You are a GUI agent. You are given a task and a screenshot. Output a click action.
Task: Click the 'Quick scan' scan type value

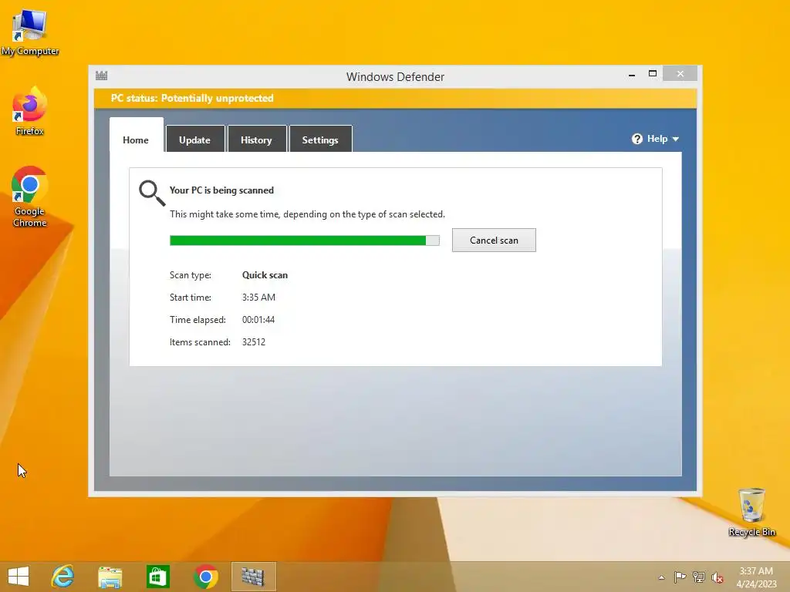[265, 275]
